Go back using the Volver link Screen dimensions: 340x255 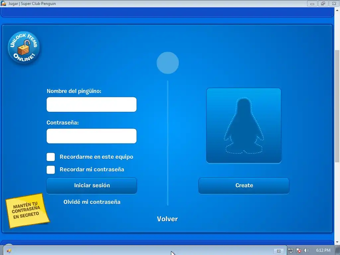(x=167, y=219)
